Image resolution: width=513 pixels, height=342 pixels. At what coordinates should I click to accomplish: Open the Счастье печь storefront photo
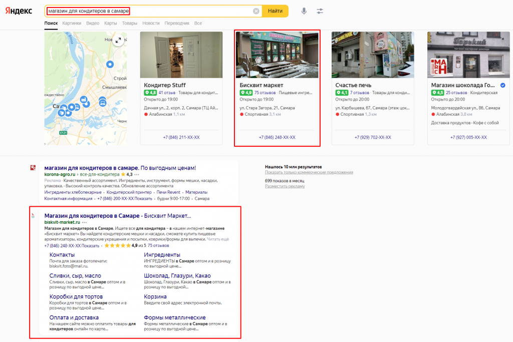373,55
